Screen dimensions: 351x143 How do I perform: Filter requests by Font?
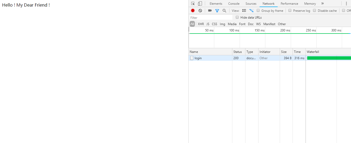pyautogui.click(x=242, y=24)
